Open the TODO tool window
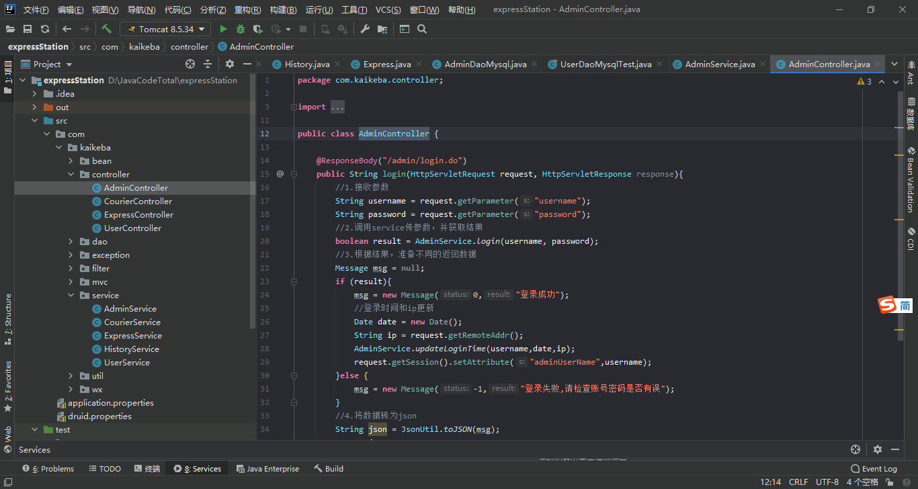This screenshot has height=489, width=918. click(x=104, y=469)
